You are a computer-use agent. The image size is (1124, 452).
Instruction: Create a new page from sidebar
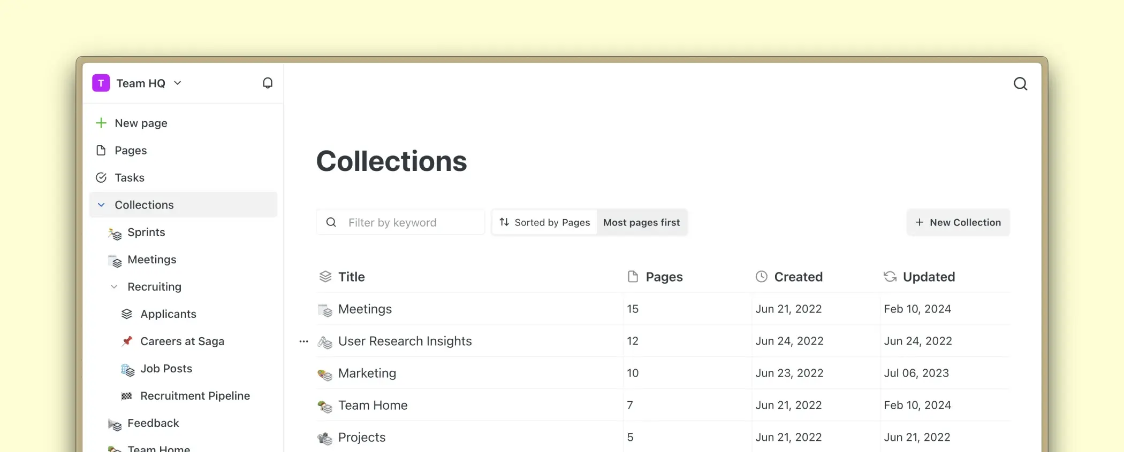click(x=140, y=123)
